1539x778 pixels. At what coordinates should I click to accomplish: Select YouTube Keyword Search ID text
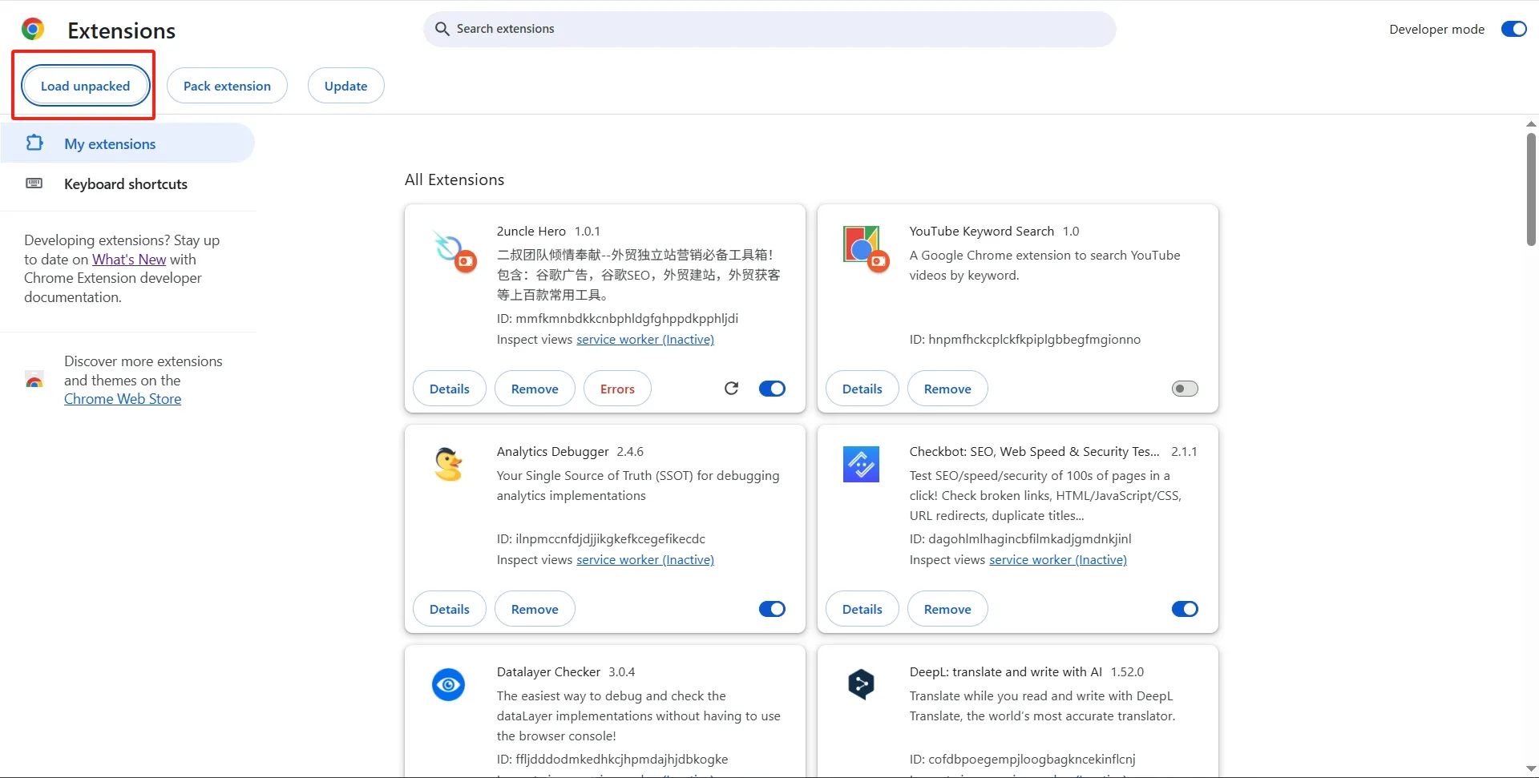pos(1024,340)
